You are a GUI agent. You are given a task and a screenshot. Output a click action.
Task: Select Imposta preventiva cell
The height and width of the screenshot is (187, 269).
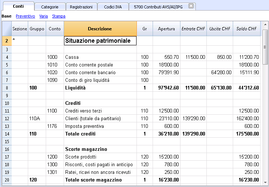click(x=100, y=126)
